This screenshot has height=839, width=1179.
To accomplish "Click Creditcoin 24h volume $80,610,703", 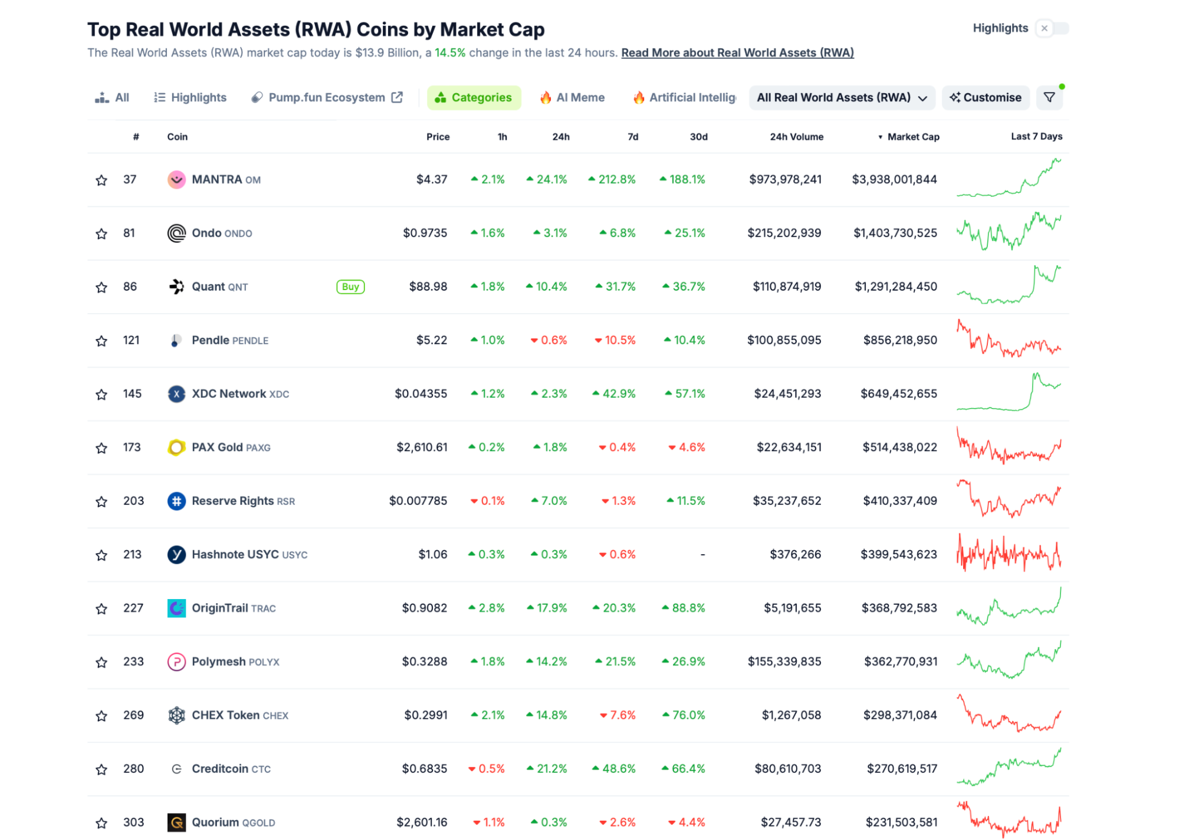I will [788, 769].
